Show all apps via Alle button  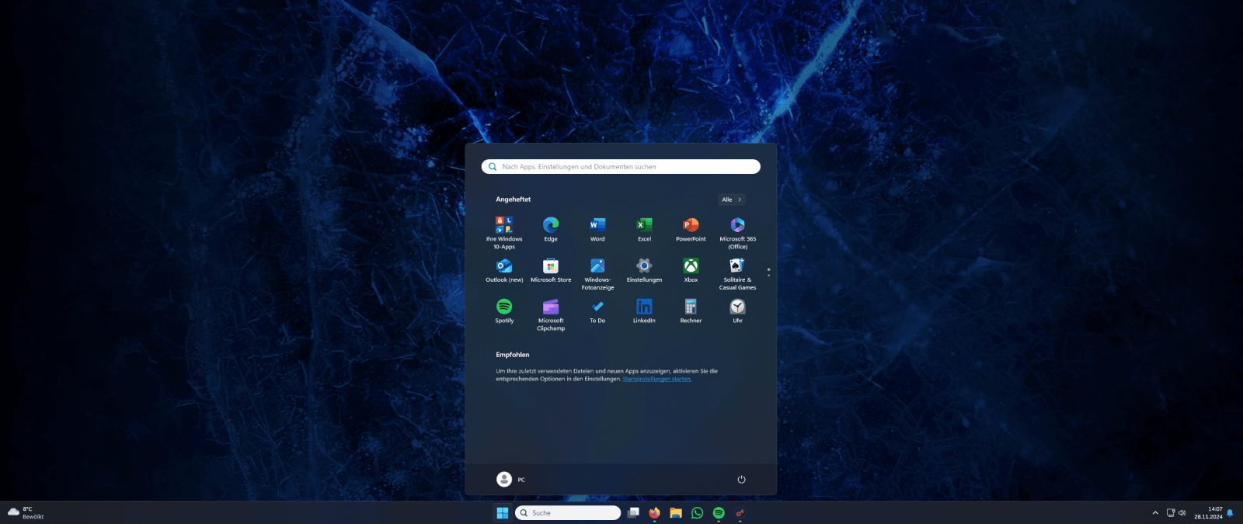[x=731, y=200]
